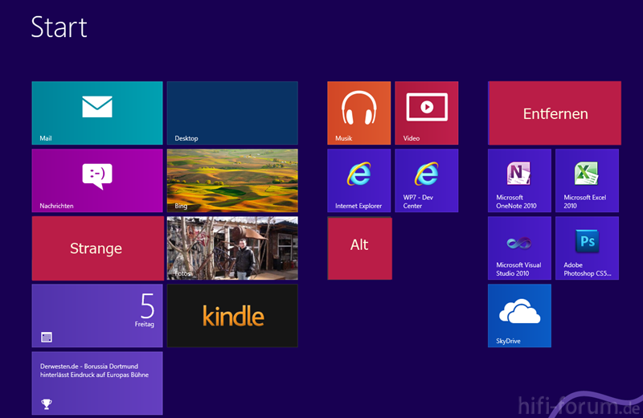Launch Internet Explorer tile
The height and width of the screenshot is (418, 643).
click(x=358, y=180)
